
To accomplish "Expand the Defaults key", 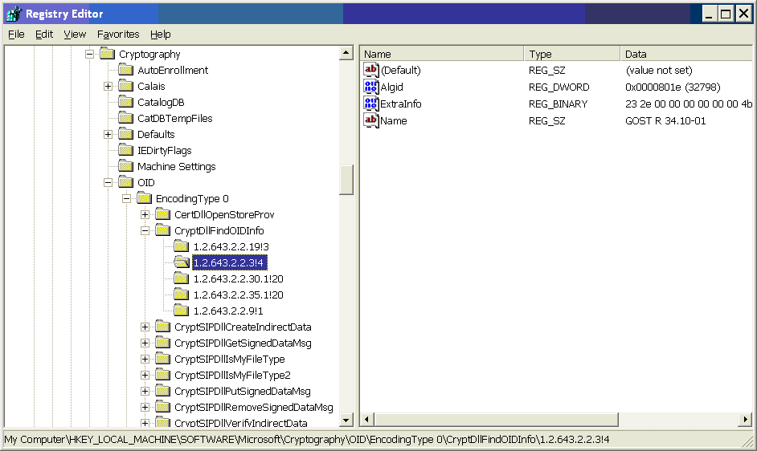I will [108, 134].
